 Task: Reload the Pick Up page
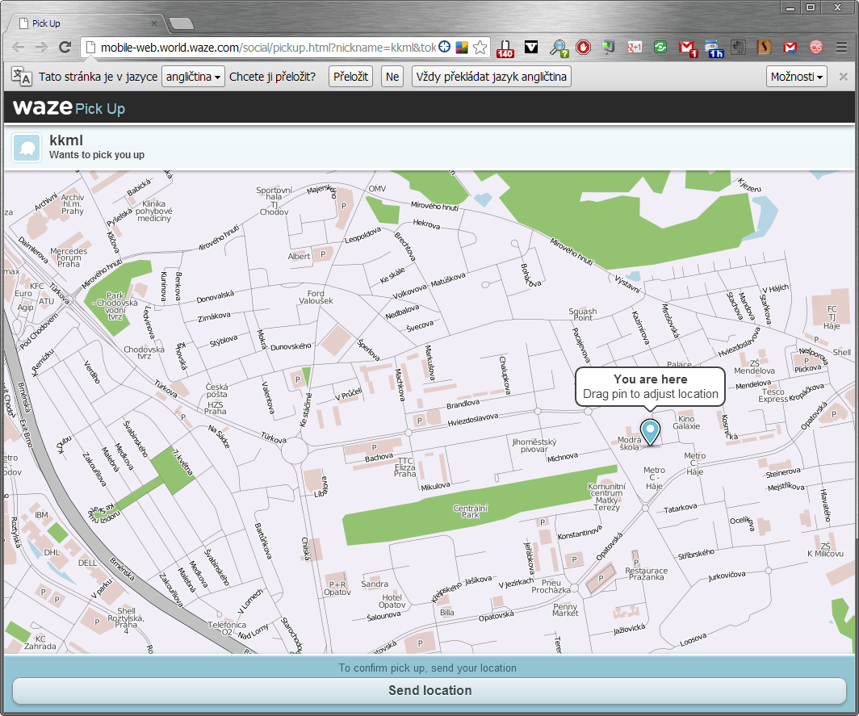tap(65, 47)
